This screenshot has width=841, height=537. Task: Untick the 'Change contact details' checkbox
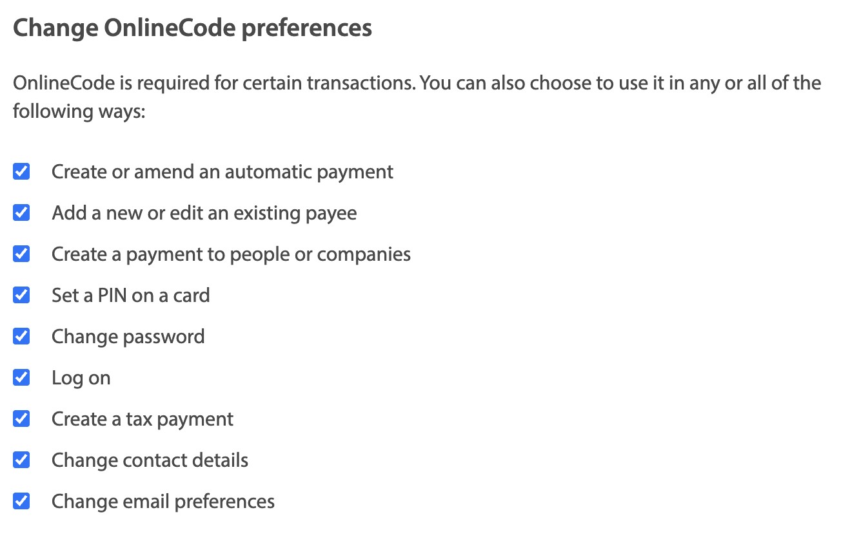pos(21,460)
